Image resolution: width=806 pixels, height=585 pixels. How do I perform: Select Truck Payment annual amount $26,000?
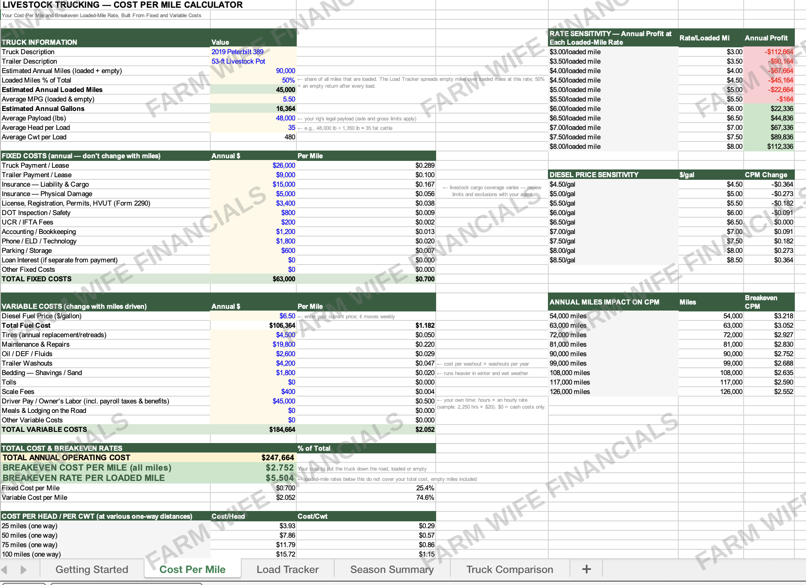[253, 166]
